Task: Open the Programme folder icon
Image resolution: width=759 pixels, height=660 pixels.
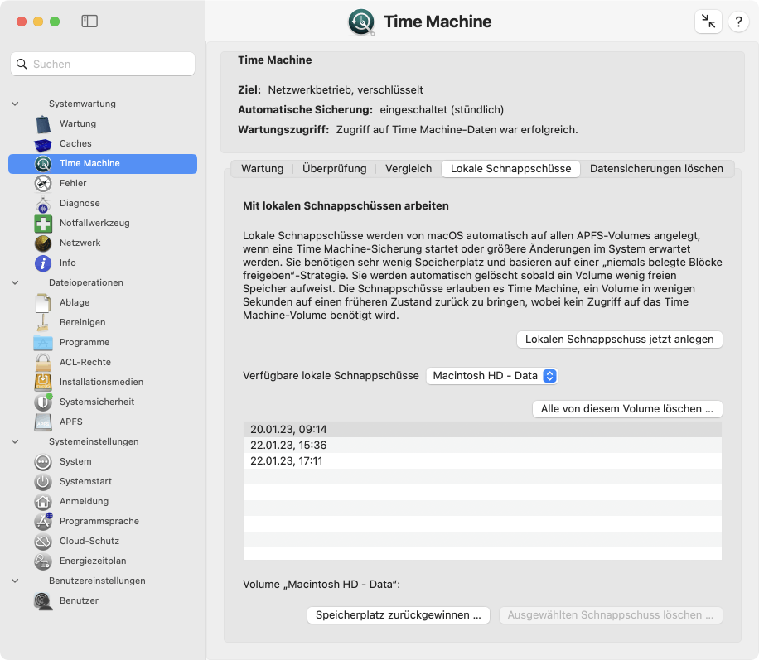Action: tap(43, 343)
